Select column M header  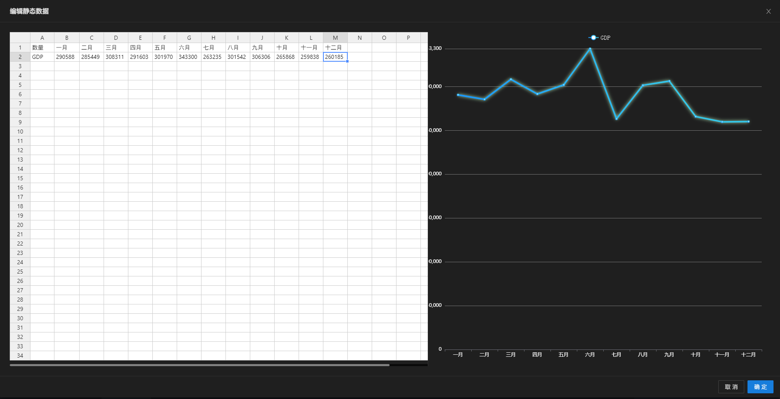(x=335, y=38)
